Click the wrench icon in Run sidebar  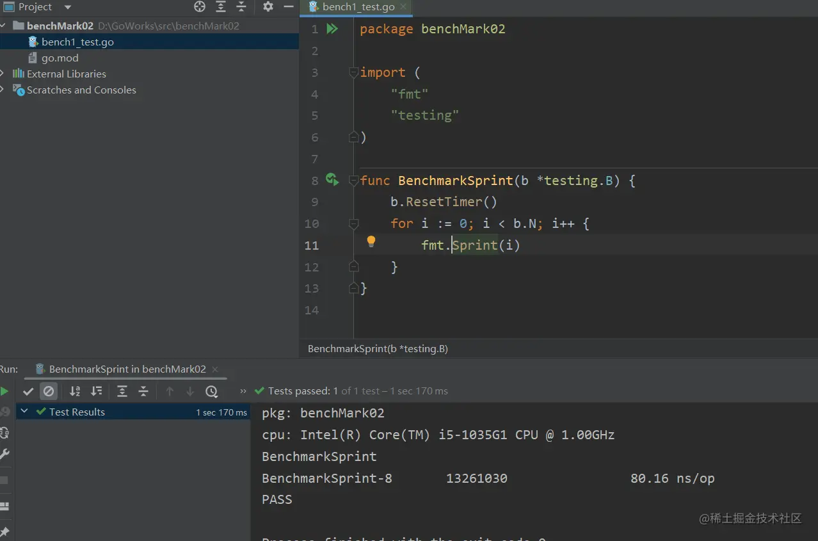coord(4,455)
